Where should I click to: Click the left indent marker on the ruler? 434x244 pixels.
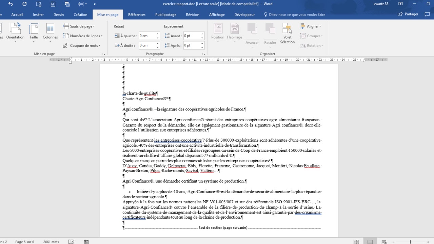[x=70, y=60]
